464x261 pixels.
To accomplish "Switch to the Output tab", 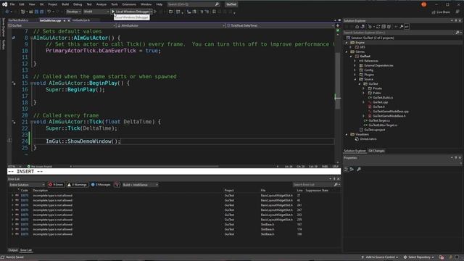I will [x=13, y=250].
